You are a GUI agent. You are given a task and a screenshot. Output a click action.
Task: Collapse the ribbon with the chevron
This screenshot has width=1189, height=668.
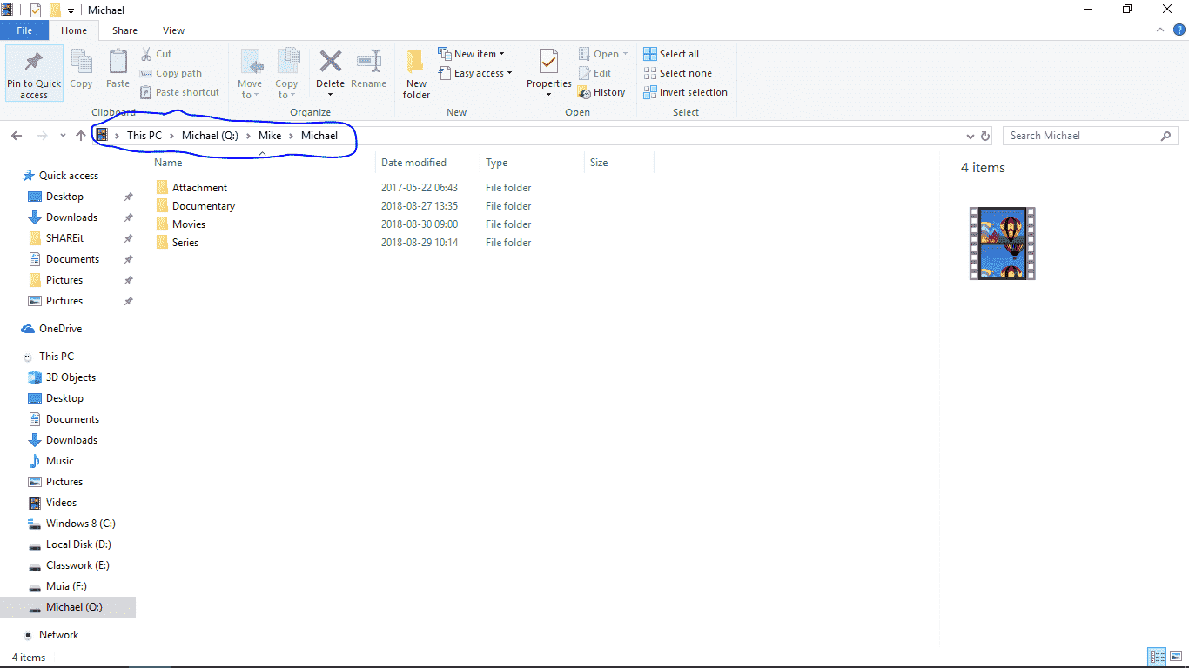coord(1160,30)
